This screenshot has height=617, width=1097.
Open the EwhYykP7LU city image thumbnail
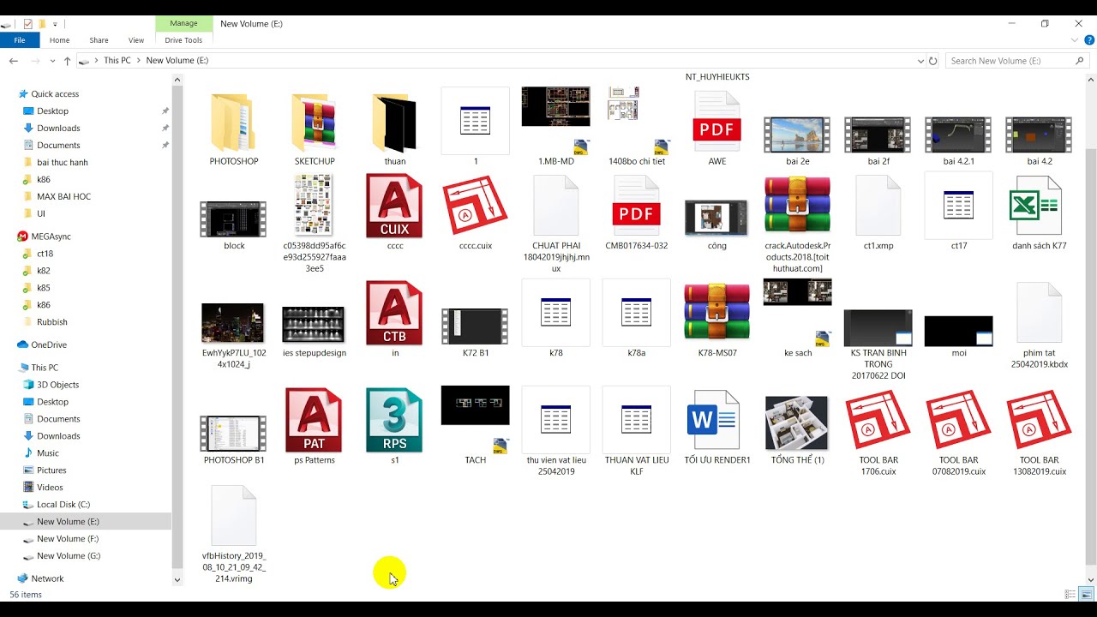click(233, 323)
